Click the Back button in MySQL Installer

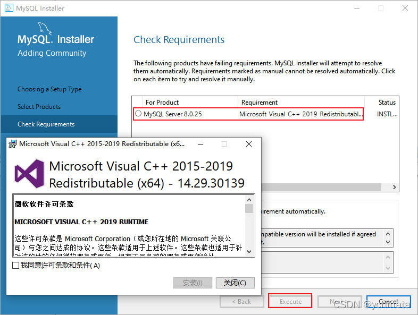pos(242,302)
